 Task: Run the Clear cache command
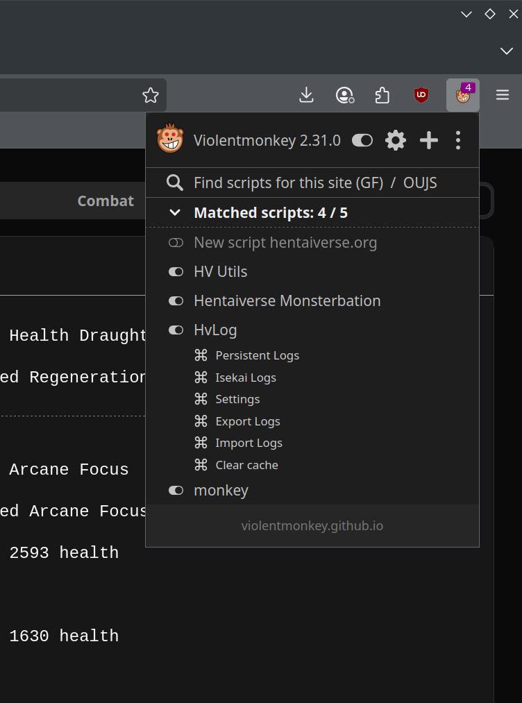pyautogui.click(x=246, y=465)
